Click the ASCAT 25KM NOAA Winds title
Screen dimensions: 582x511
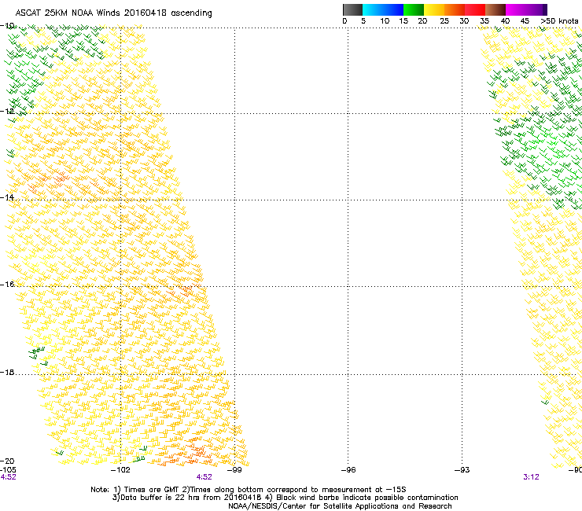(113, 13)
